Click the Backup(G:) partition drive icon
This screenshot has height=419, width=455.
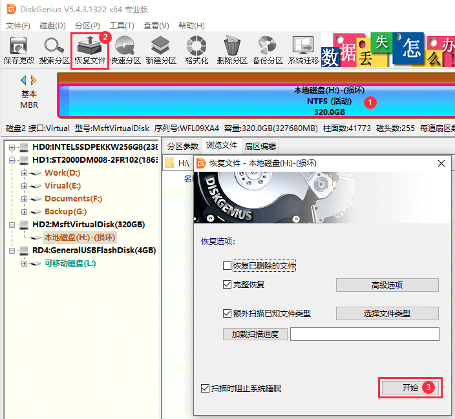[x=36, y=212]
